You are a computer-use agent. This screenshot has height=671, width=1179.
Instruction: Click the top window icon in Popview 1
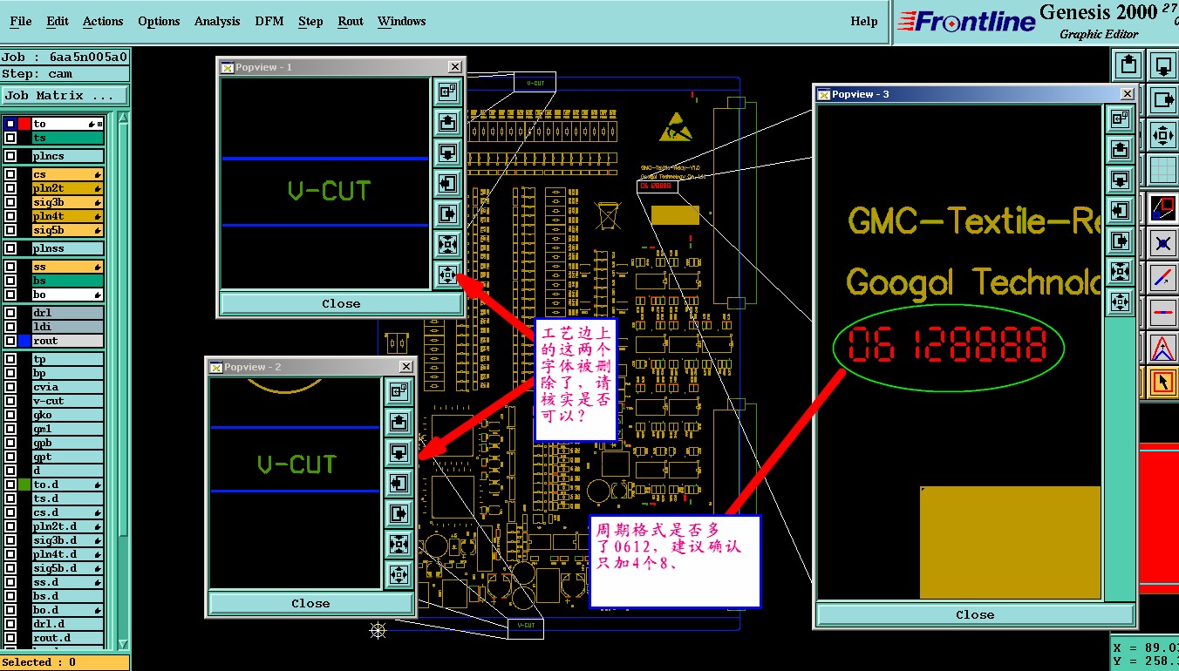click(447, 91)
